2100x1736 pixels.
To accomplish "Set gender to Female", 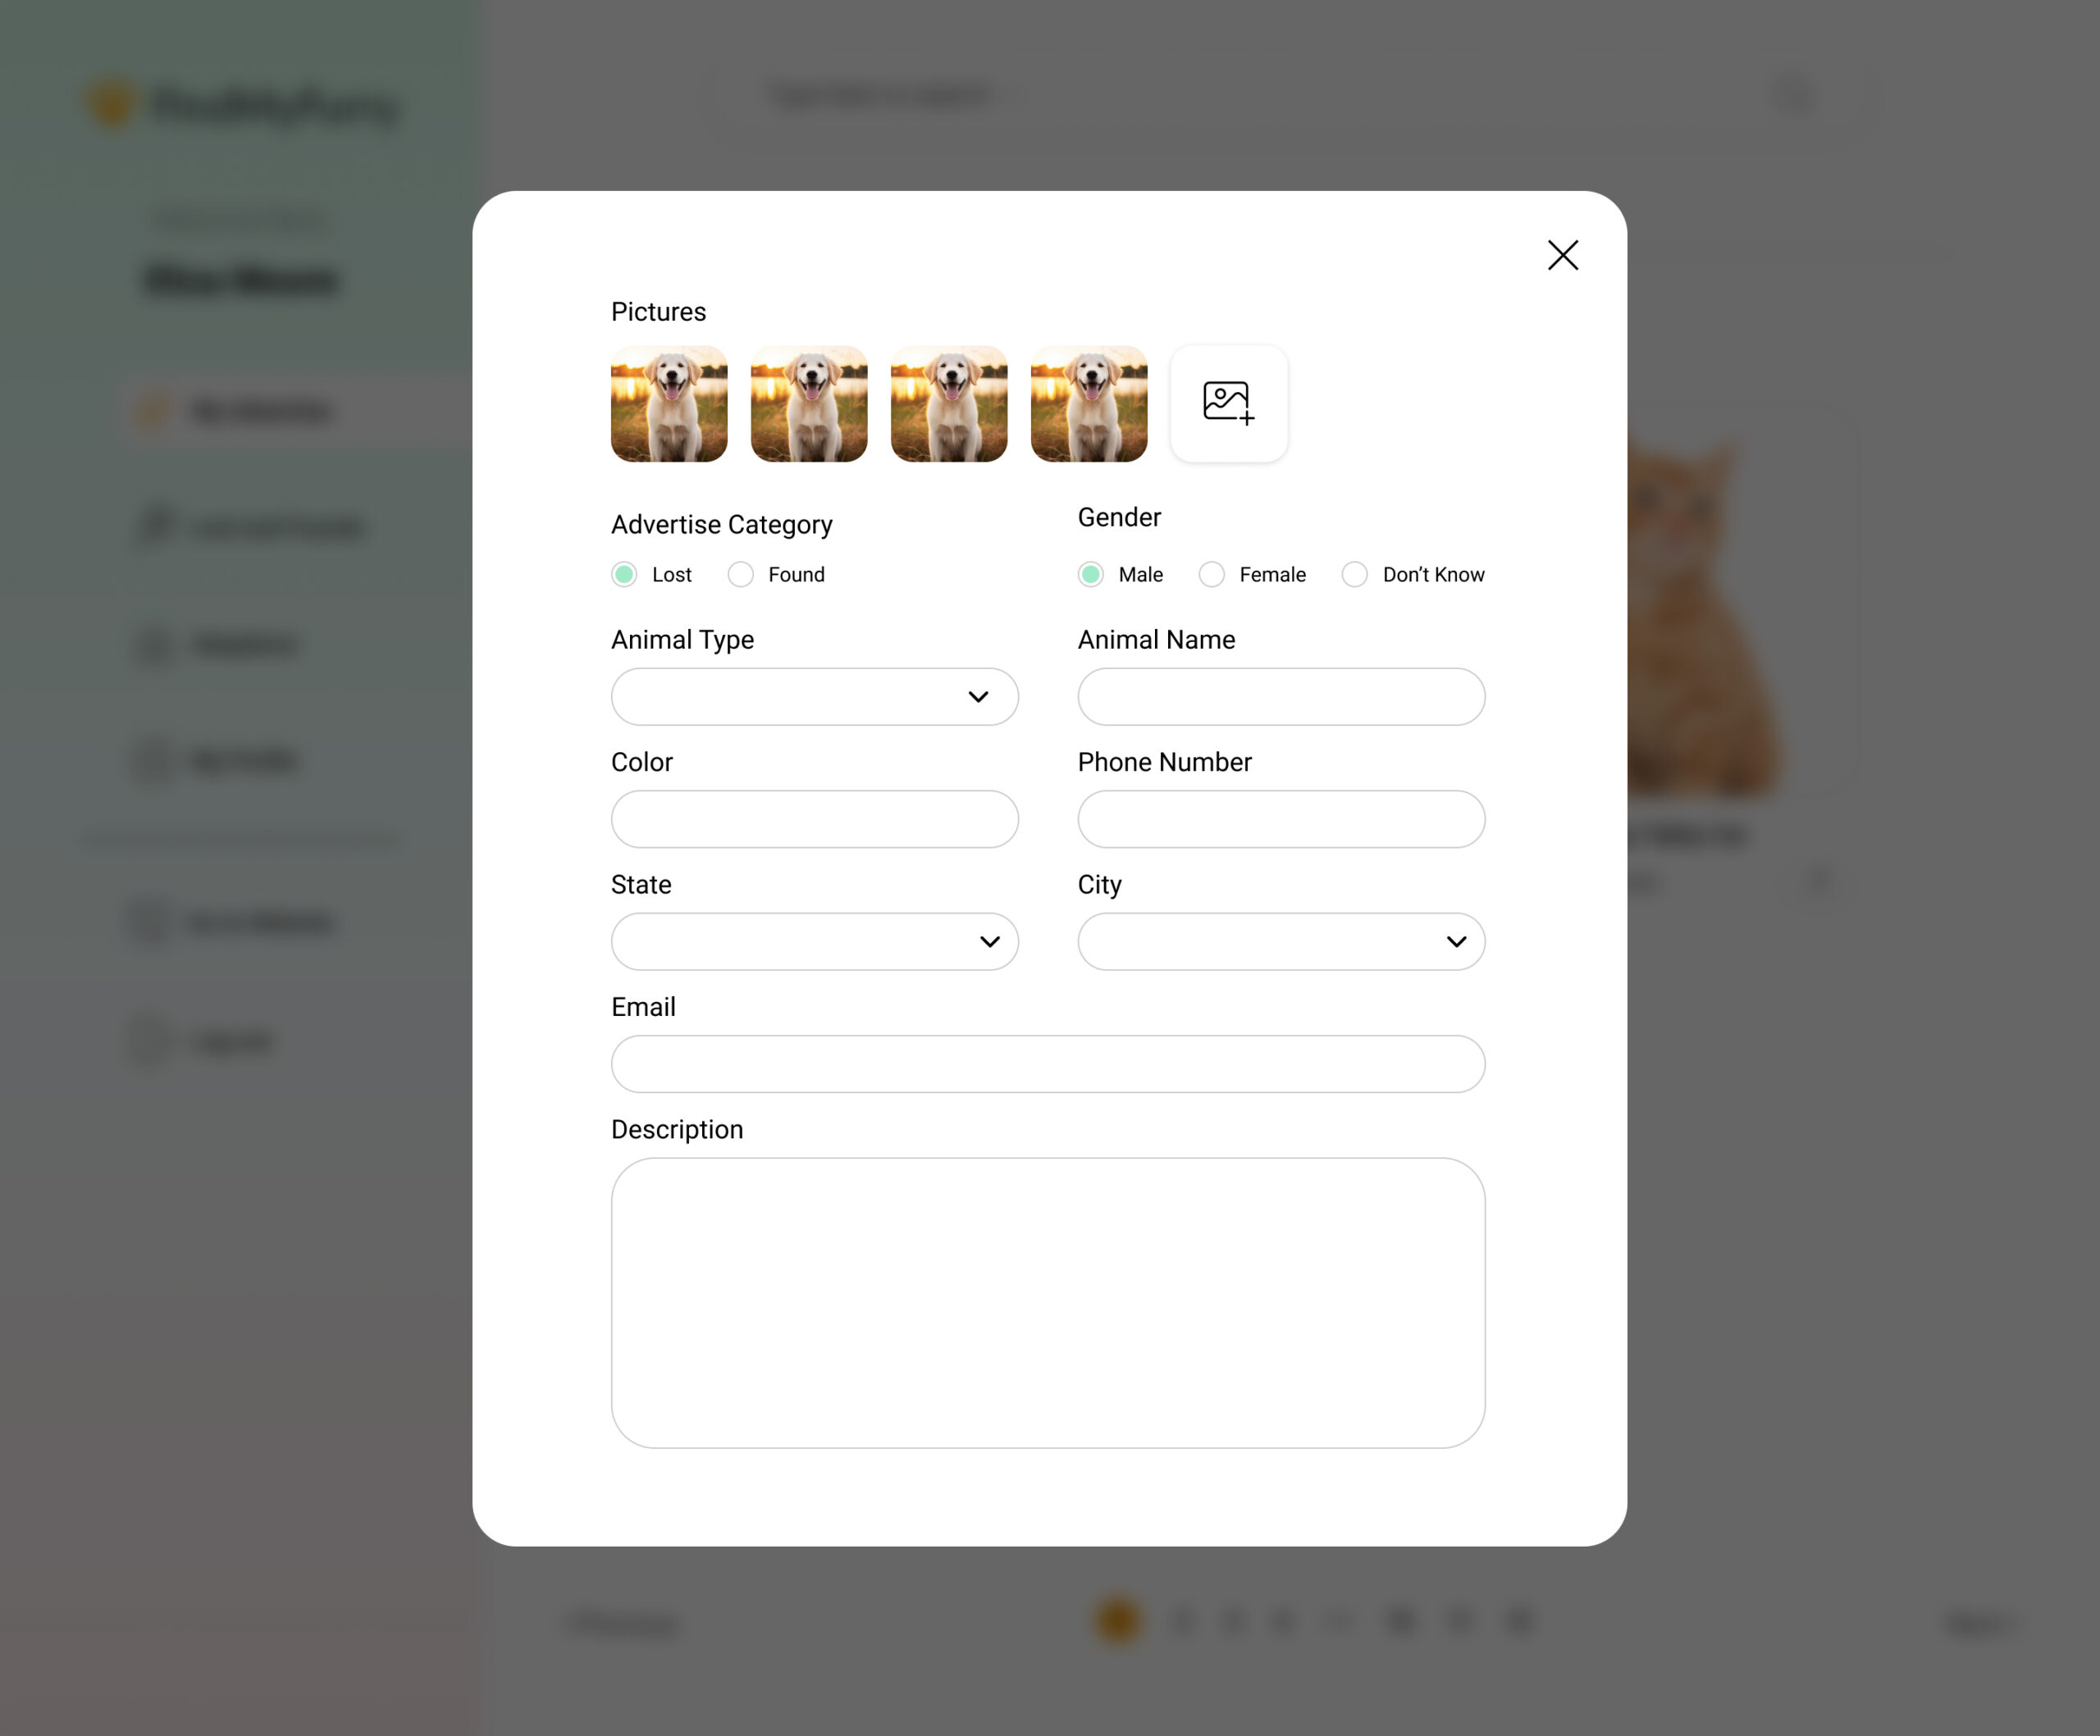I will (x=1211, y=575).
